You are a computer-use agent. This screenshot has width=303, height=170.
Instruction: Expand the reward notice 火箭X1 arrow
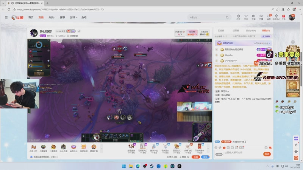58,157
